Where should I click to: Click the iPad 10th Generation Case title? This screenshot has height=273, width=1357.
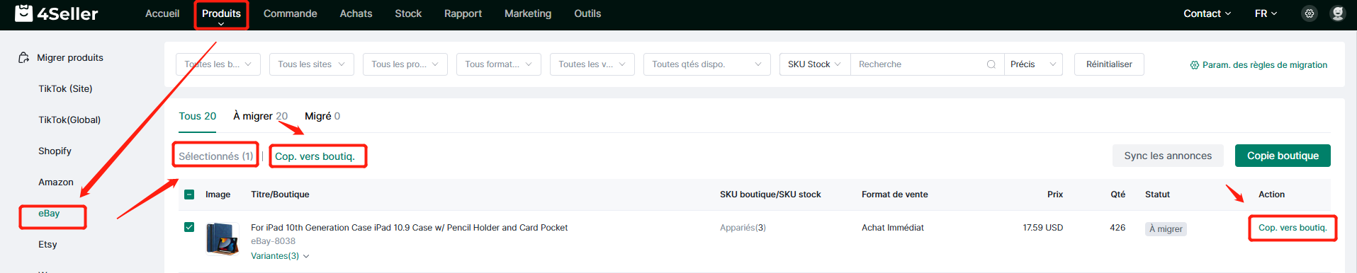coord(409,228)
